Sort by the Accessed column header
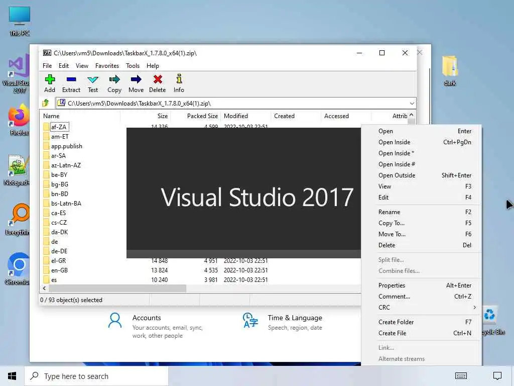This screenshot has height=386, width=514. click(346, 116)
